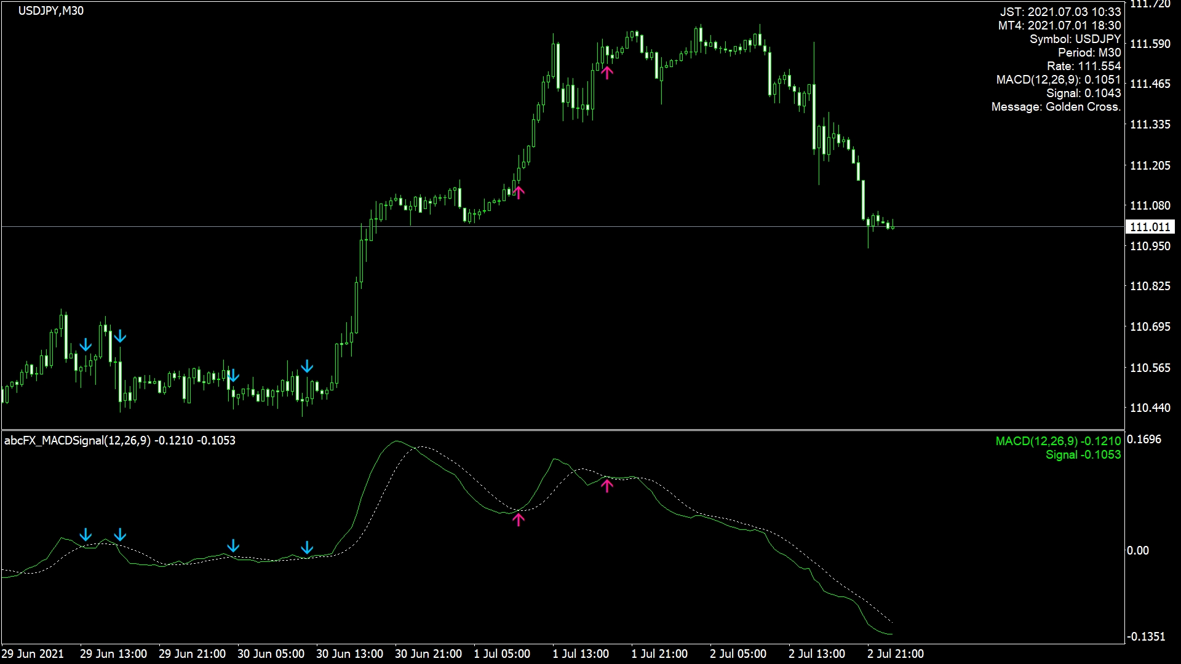Select the 'Message: Golden Cross.' text label
The height and width of the screenshot is (664, 1181).
tap(1056, 106)
